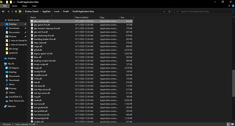This screenshot has height=126, width=235.
Task: Open the Help question mark icon
Action: 233,6
